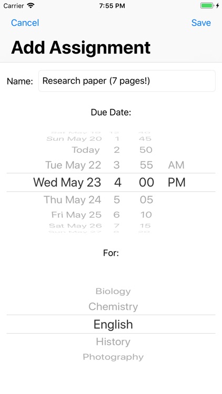Viewport: 222px width, 394px height.
Task: Select 05 in minutes wheel
Action: tap(146, 200)
